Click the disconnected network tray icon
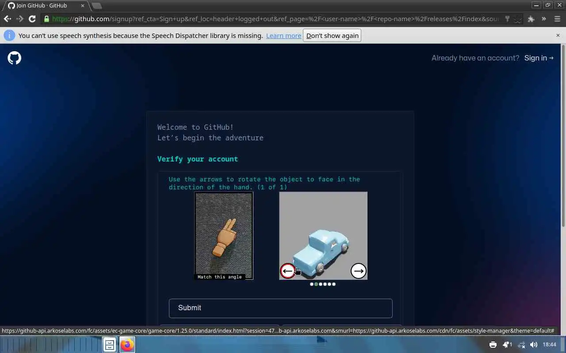The width and height of the screenshot is (566, 353). tap(521, 345)
